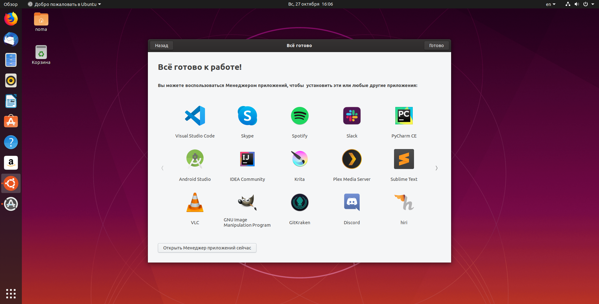Show applications grid in the dock

coord(11,294)
